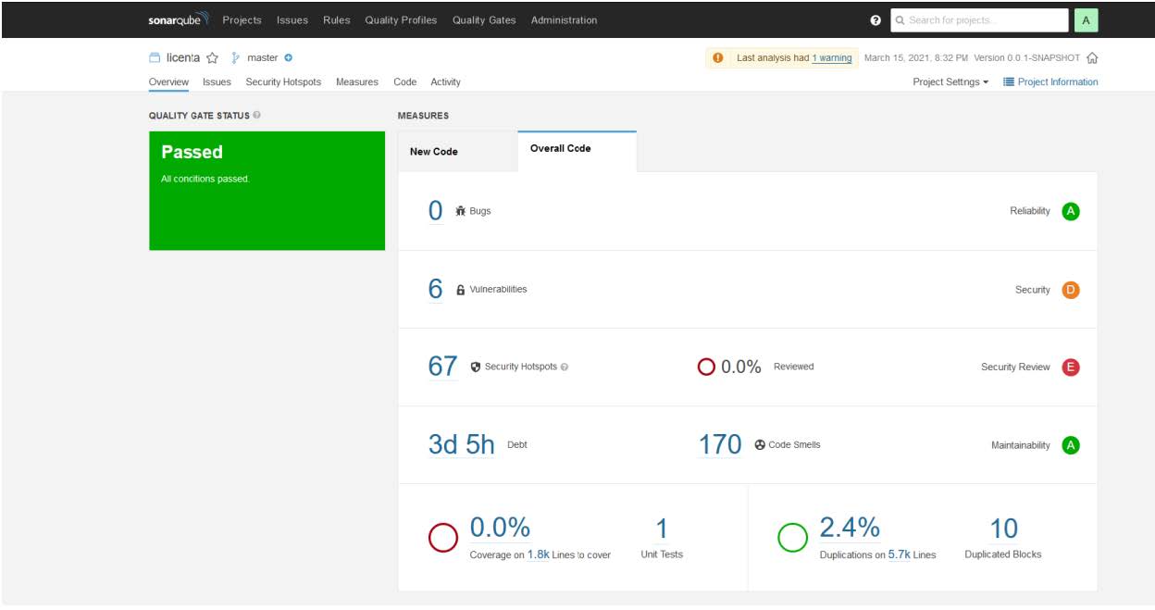The image size is (1155, 610).
Task: Click the SonarQube logo
Action: 179,20
